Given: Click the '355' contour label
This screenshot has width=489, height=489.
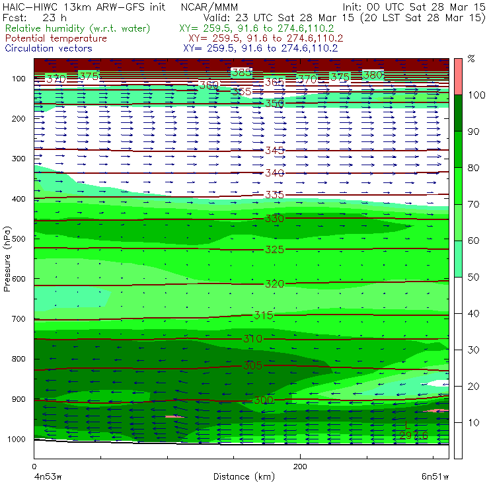Looking at the screenshot, I should click(x=242, y=92).
